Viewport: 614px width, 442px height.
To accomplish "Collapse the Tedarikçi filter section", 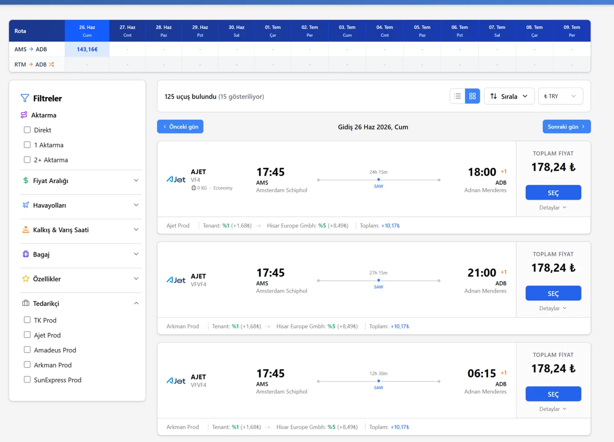I will coord(136,303).
